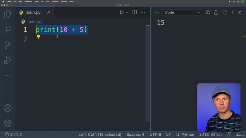The width and height of the screenshot is (246, 138).
Task: Open the Source Control view
Action: [x=8, y=45]
